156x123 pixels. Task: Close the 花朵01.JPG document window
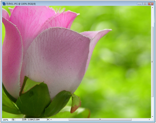click(151, 4)
